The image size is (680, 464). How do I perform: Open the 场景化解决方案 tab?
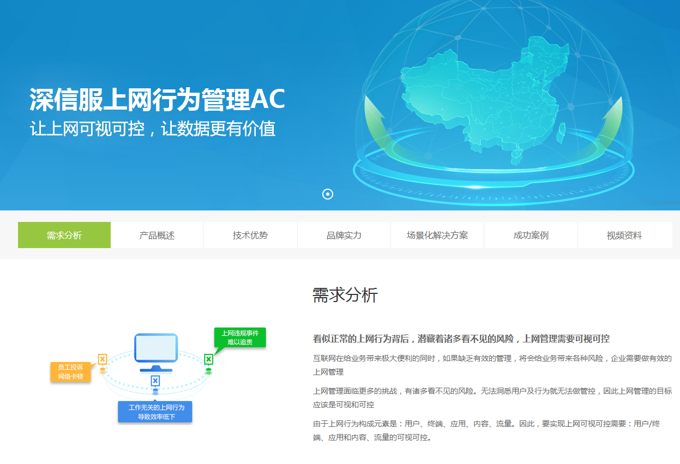437,235
